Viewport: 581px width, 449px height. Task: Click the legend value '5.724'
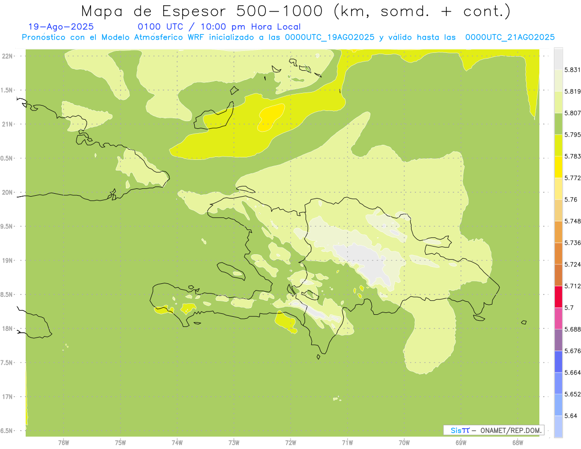[x=572, y=264]
